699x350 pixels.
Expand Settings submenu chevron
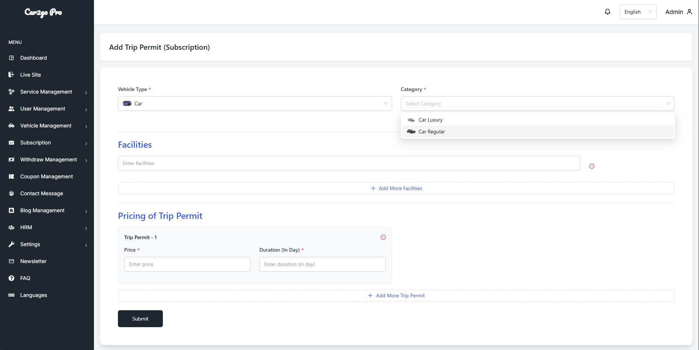click(86, 245)
